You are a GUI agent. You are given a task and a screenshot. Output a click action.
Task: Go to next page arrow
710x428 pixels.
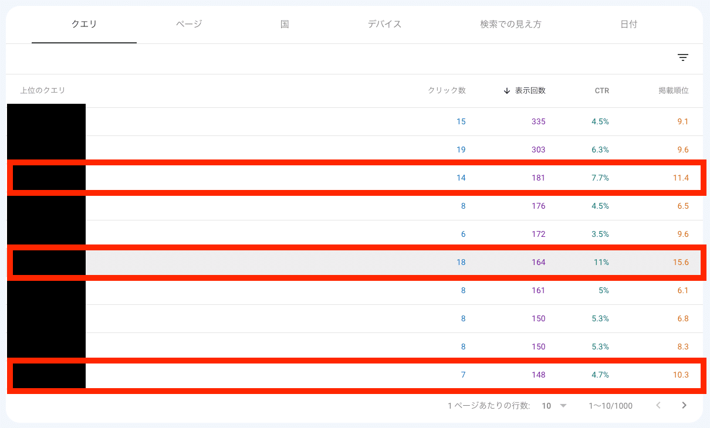[684, 405]
